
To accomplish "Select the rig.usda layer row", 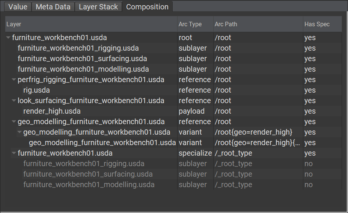I will click(36, 90).
